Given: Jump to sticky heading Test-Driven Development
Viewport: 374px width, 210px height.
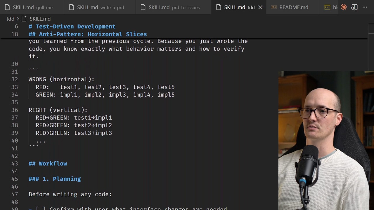Looking at the screenshot, I should click(72, 27).
